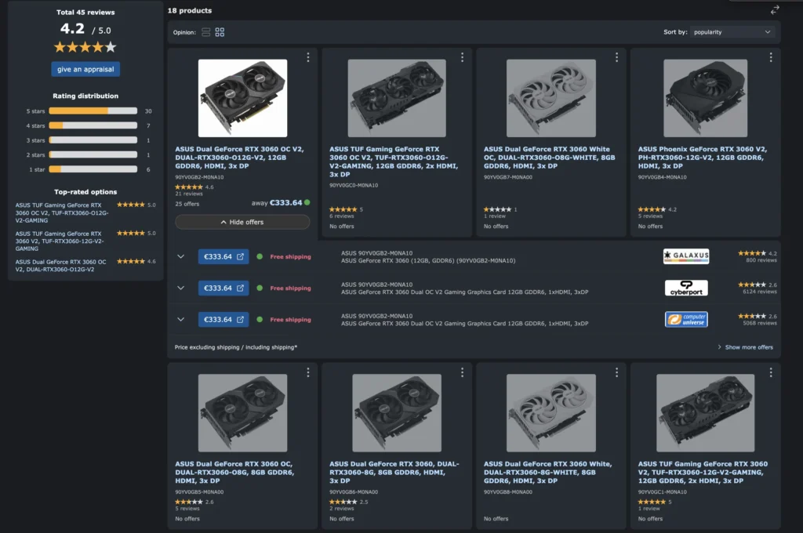The height and width of the screenshot is (533, 803).
Task: Switch opinion view to list layout
Action: [x=206, y=32]
